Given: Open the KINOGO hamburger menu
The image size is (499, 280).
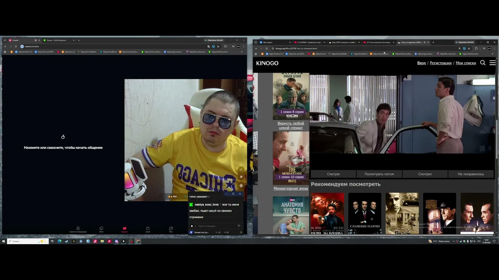Looking at the screenshot, I should click(x=492, y=63).
